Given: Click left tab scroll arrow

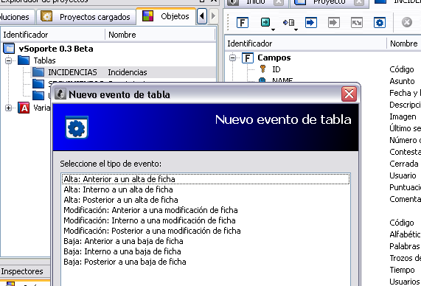Looking at the screenshot, I should pyautogui.click(x=202, y=16).
